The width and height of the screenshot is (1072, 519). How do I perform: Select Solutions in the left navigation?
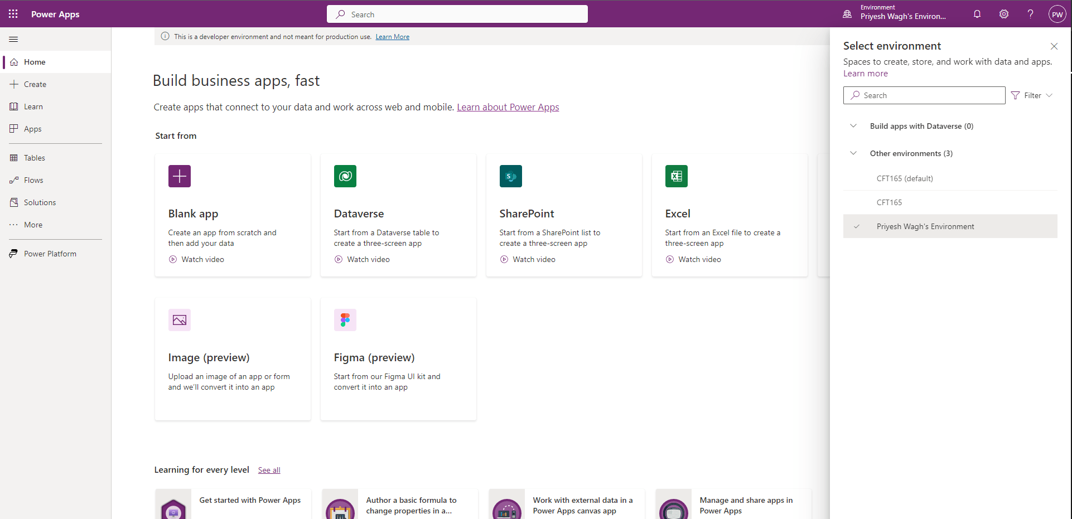(40, 202)
